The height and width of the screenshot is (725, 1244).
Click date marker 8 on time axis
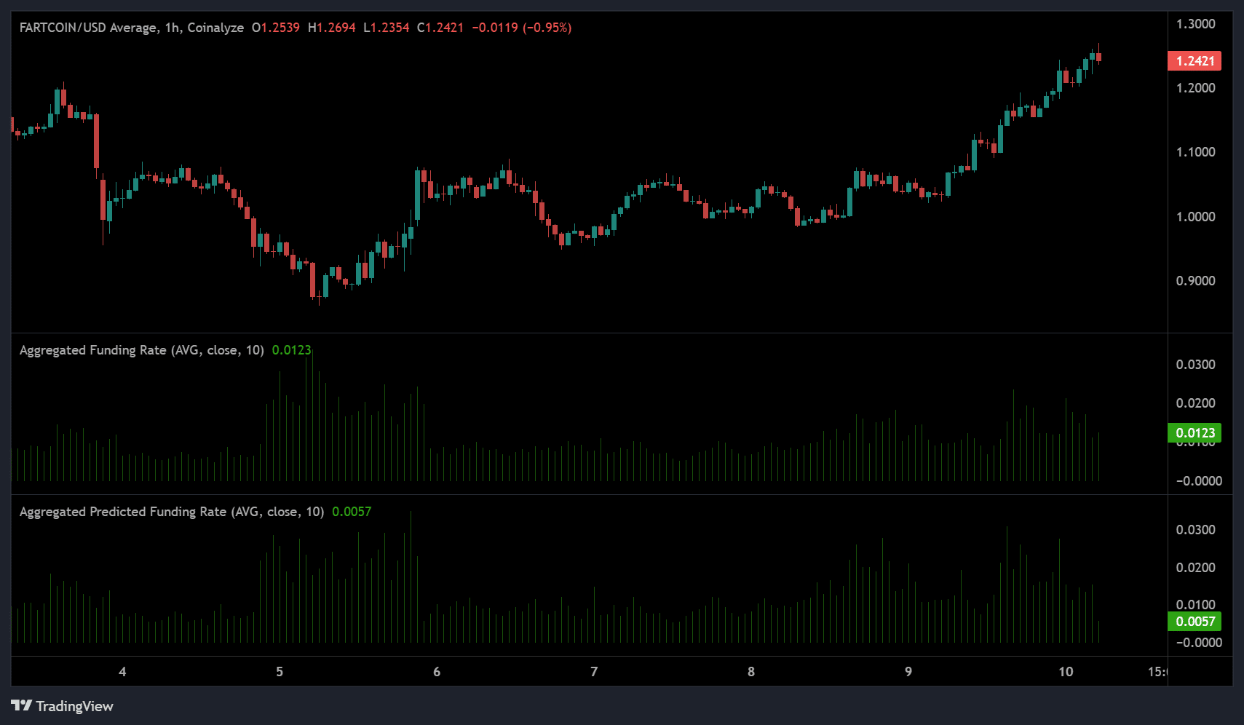coord(751,672)
